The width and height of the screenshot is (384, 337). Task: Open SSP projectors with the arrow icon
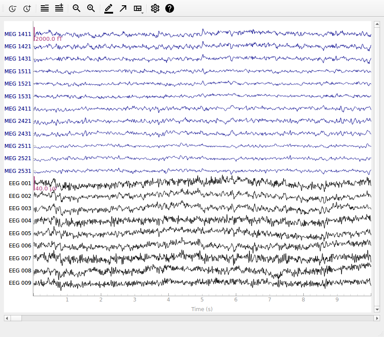pyautogui.click(x=123, y=9)
